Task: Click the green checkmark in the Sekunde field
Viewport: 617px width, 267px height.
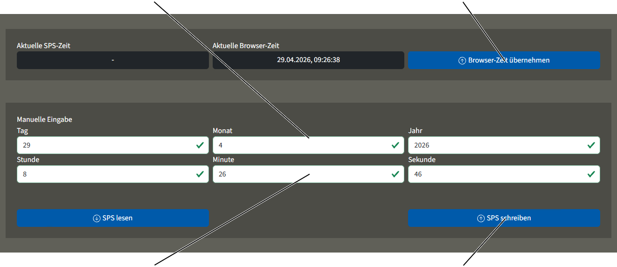Action: point(591,174)
